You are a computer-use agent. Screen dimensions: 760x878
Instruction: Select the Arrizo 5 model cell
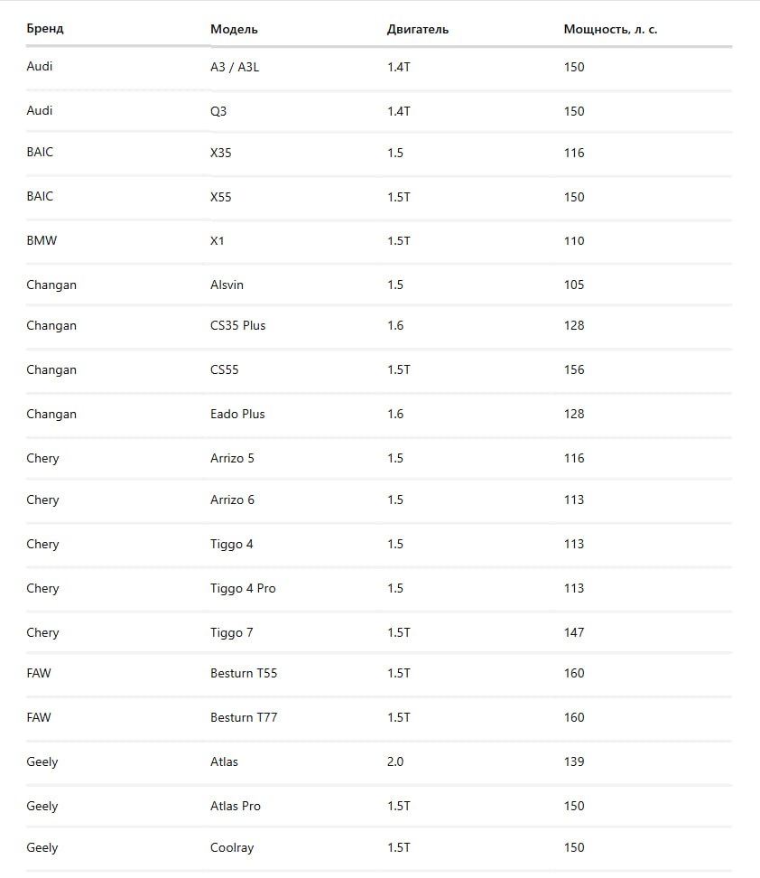232,458
